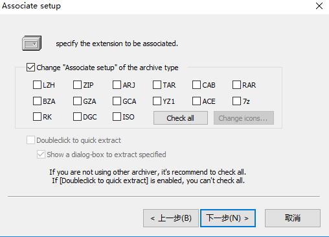Check the 7z archive type
The image size is (329, 237).
coord(236,101)
